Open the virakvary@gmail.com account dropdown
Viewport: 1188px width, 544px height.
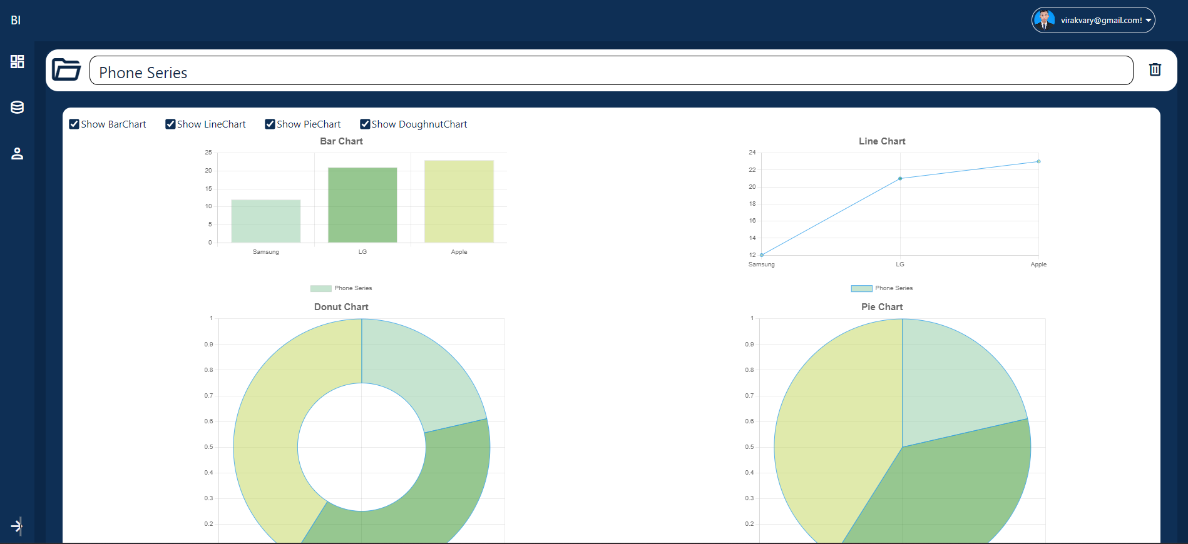click(x=1093, y=20)
